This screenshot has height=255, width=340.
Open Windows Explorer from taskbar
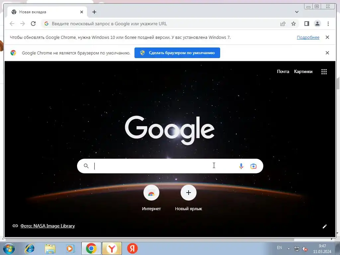pyautogui.click(x=50, y=249)
